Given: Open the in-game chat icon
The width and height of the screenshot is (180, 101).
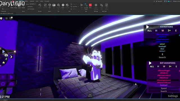Looking at the screenshot, I should [11, 18].
